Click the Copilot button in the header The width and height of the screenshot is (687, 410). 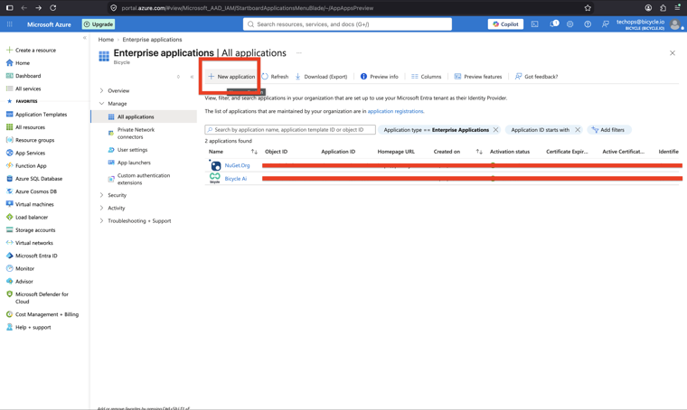point(505,24)
